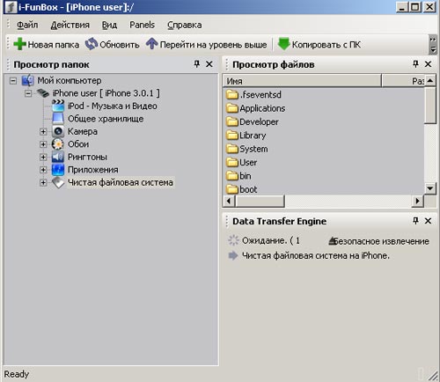
Task: Click the boot folder icon
Action: pyautogui.click(x=232, y=189)
